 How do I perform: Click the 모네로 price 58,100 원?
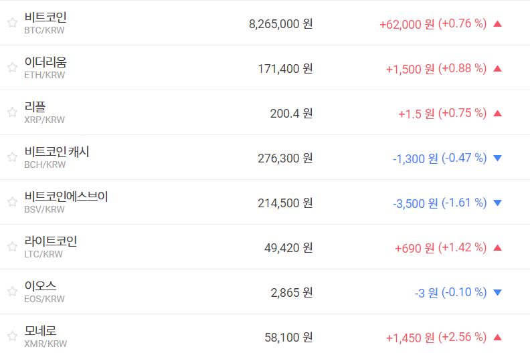[x=288, y=338]
